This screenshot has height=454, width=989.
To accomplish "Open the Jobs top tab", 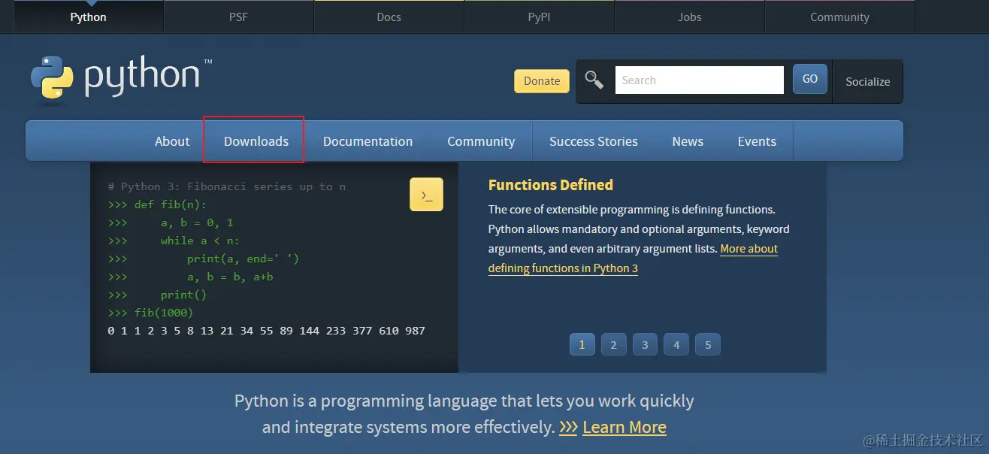I will click(689, 17).
